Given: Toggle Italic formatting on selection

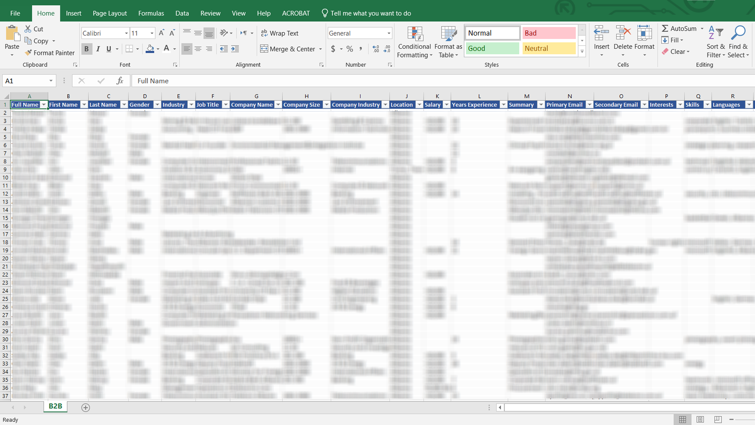Looking at the screenshot, I should pyautogui.click(x=98, y=49).
